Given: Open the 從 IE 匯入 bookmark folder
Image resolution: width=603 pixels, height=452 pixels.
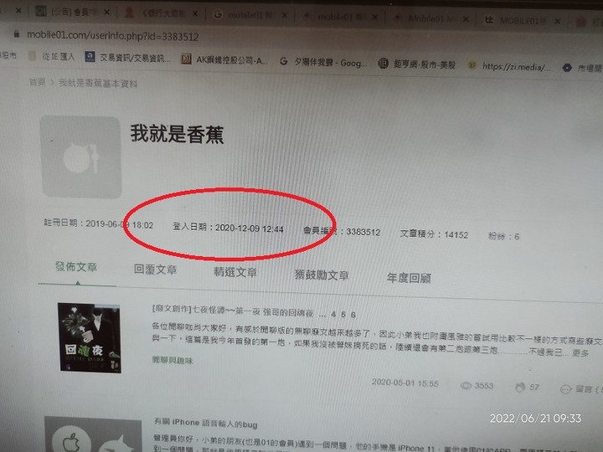Looking at the screenshot, I should (x=52, y=57).
